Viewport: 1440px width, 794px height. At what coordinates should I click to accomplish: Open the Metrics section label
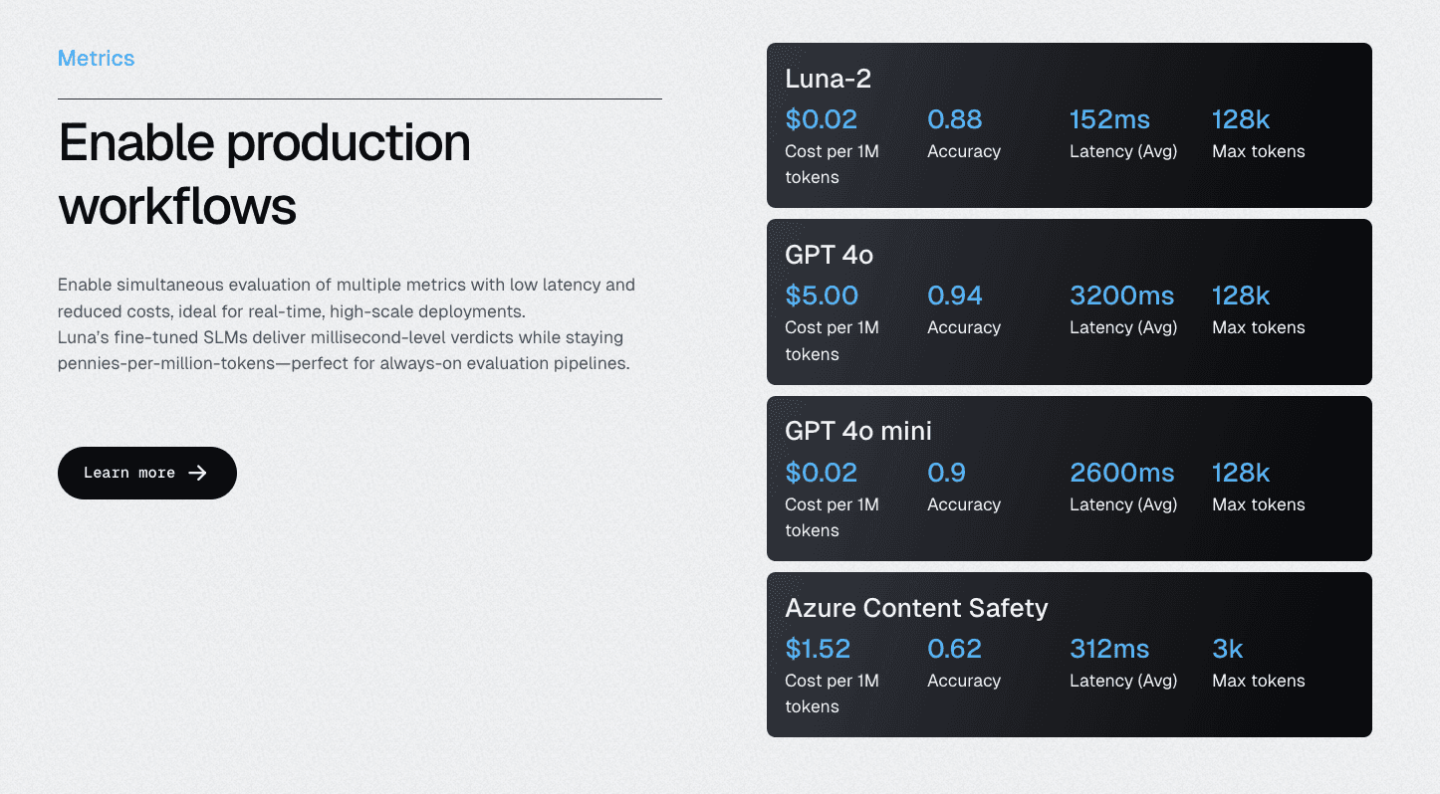(x=96, y=58)
